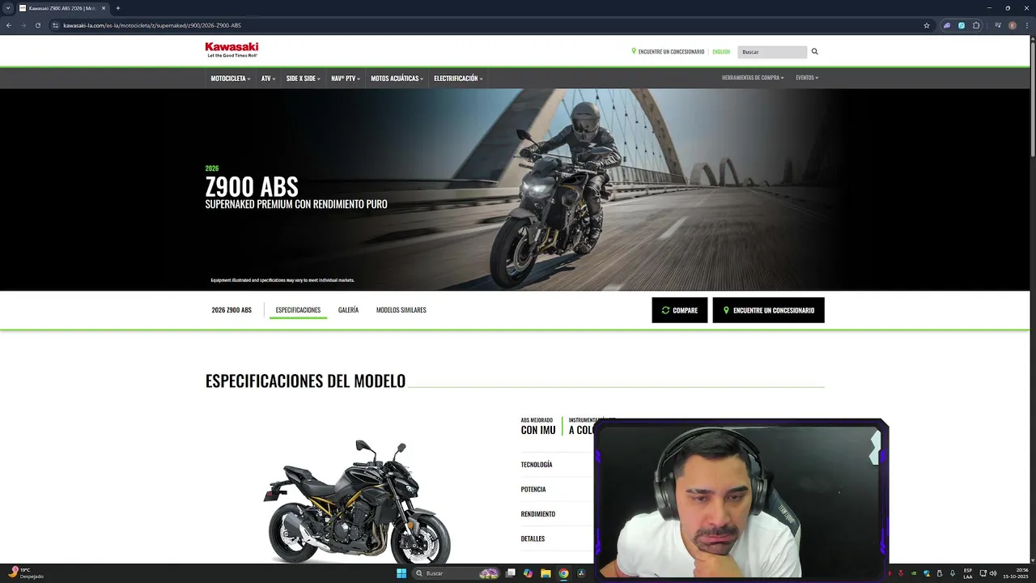Bookmark this page with the star icon
Image resolution: width=1036 pixels, height=583 pixels.
tap(927, 25)
